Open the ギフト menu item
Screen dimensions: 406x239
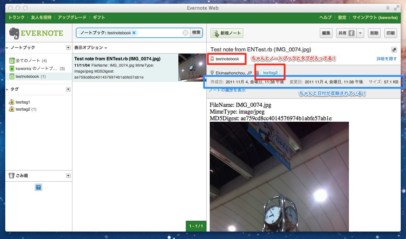(99, 17)
